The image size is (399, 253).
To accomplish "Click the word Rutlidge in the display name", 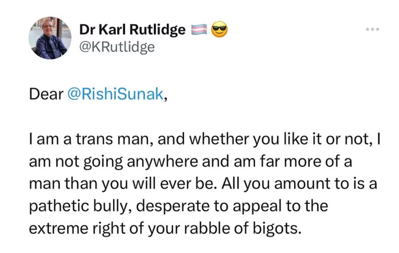I will (157, 30).
